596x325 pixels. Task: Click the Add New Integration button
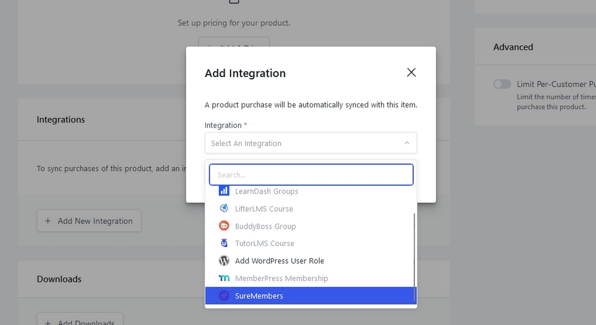coord(89,221)
